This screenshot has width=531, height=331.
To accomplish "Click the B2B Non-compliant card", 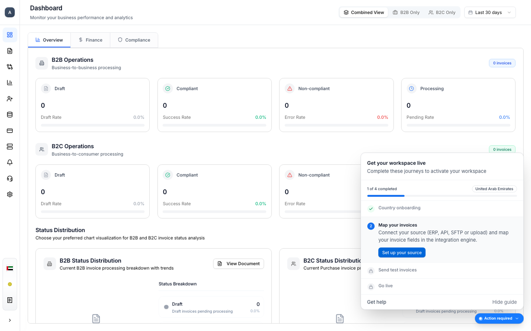I will point(336,105).
